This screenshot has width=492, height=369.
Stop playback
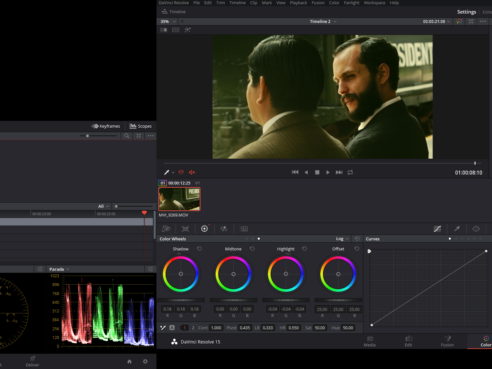point(317,172)
